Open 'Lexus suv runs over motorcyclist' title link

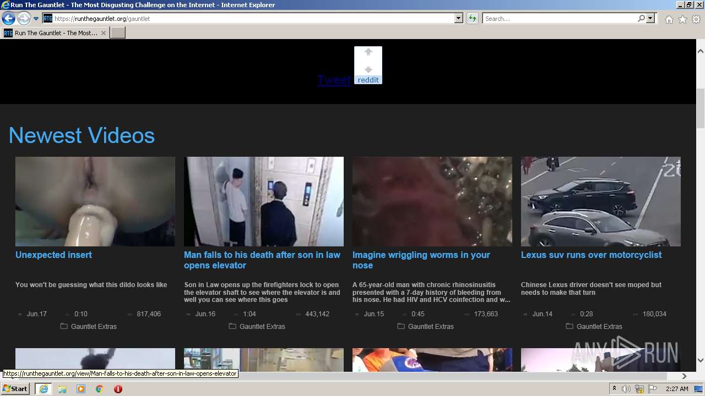point(591,255)
